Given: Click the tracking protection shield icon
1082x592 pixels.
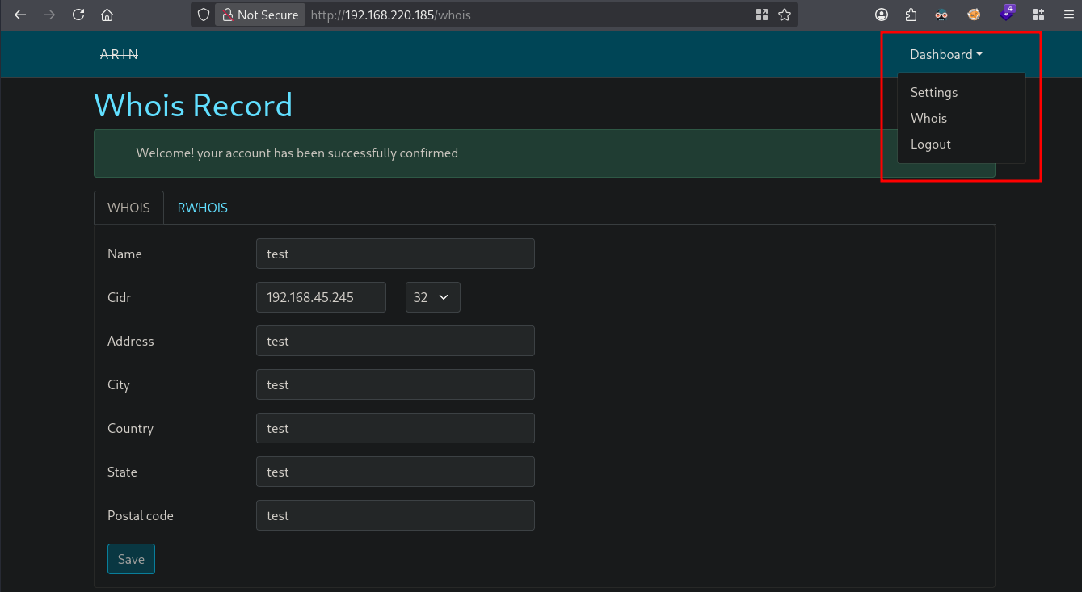Looking at the screenshot, I should tap(204, 15).
